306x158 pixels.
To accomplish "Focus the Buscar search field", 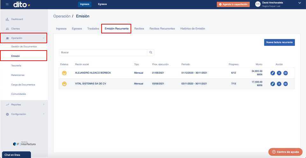I will pos(103,52).
